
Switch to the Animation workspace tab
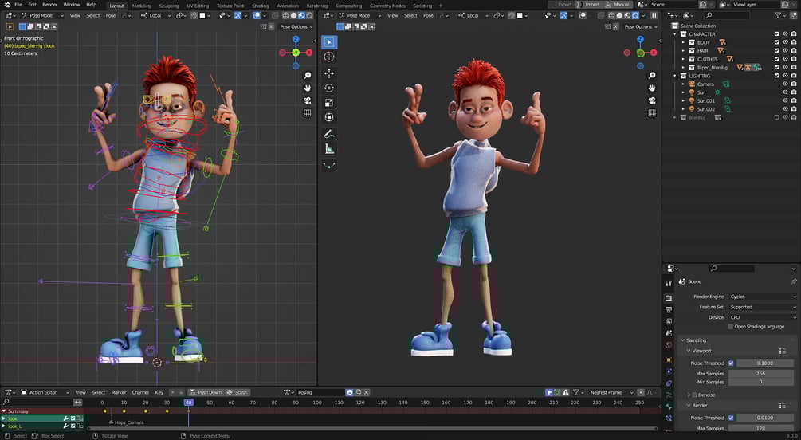288,6
